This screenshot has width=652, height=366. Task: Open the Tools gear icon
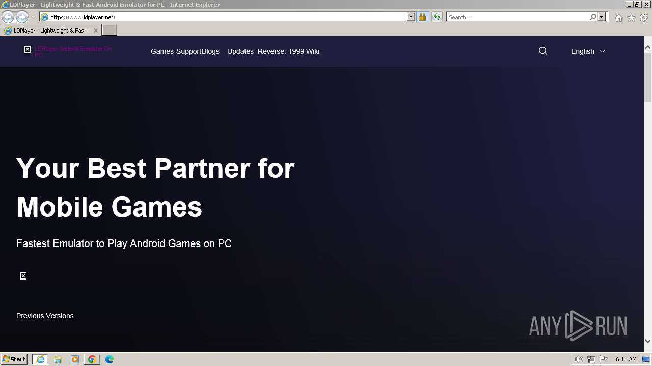(x=644, y=18)
